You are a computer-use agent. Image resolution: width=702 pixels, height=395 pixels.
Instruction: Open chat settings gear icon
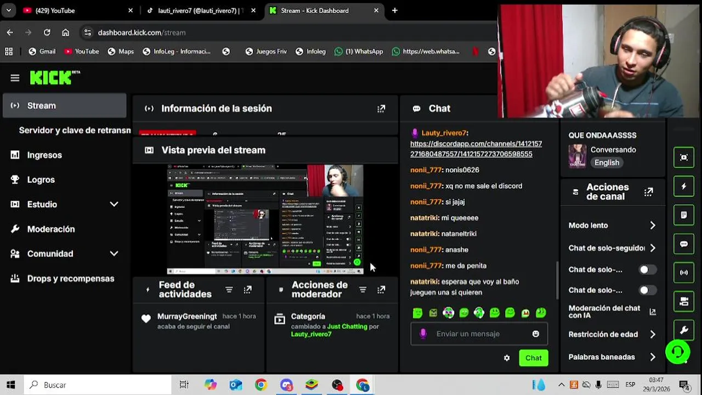pos(507,358)
